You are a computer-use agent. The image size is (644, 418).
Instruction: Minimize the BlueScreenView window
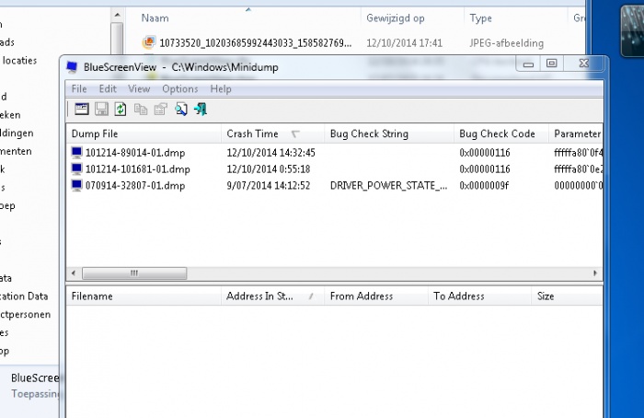(x=529, y=64)
